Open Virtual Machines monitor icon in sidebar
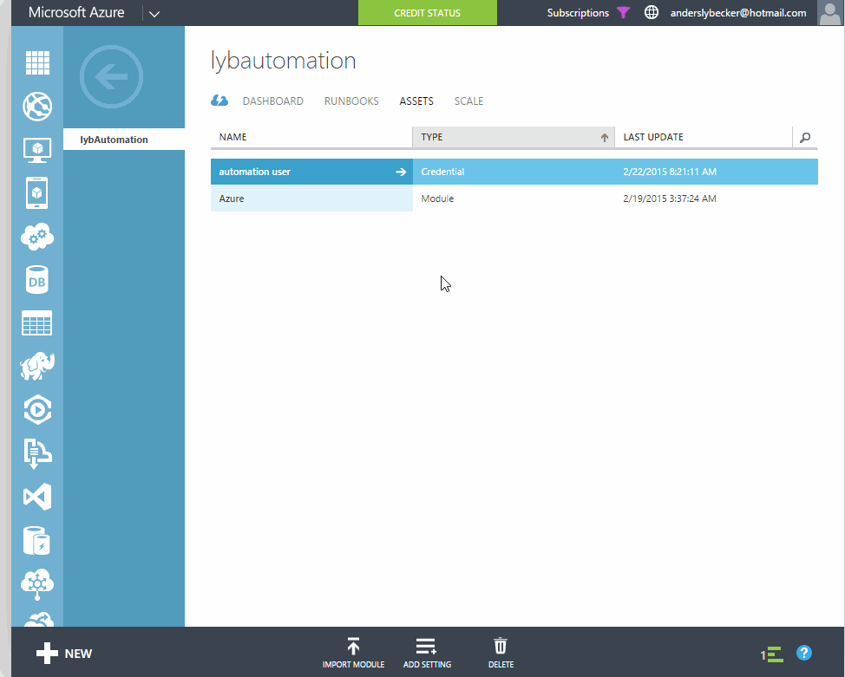The image size is (845, 677). click(x=37, y=150)
